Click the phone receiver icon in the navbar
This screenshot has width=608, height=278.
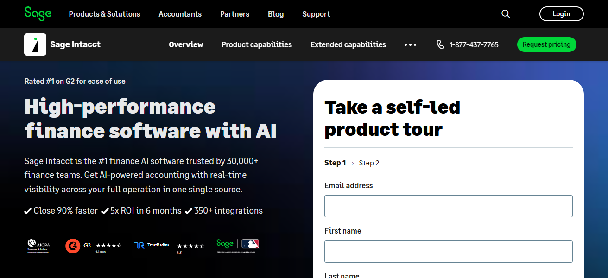coord(440,44)
